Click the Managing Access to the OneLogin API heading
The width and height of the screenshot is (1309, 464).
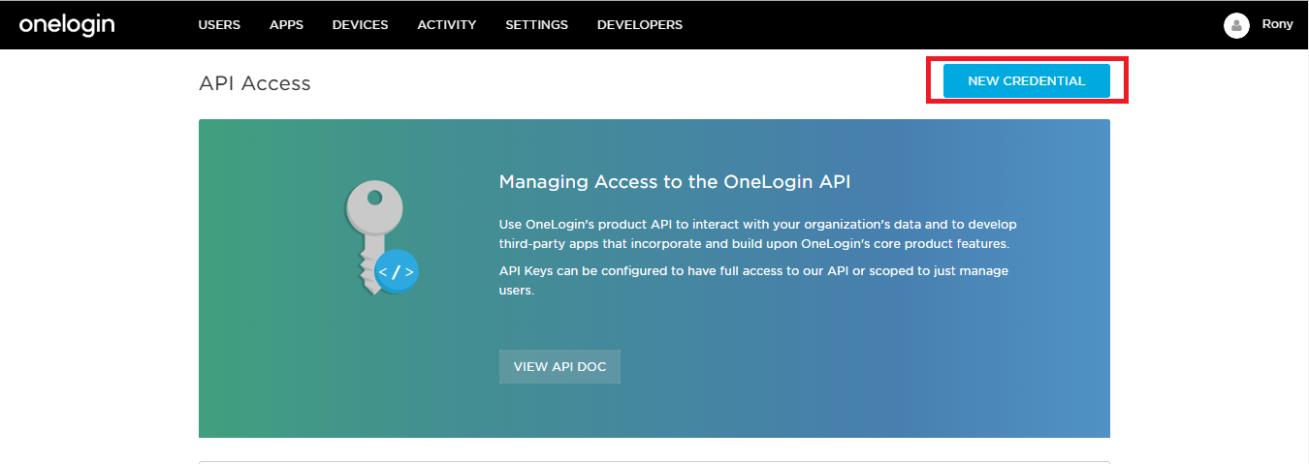click(x=675, y=181)
